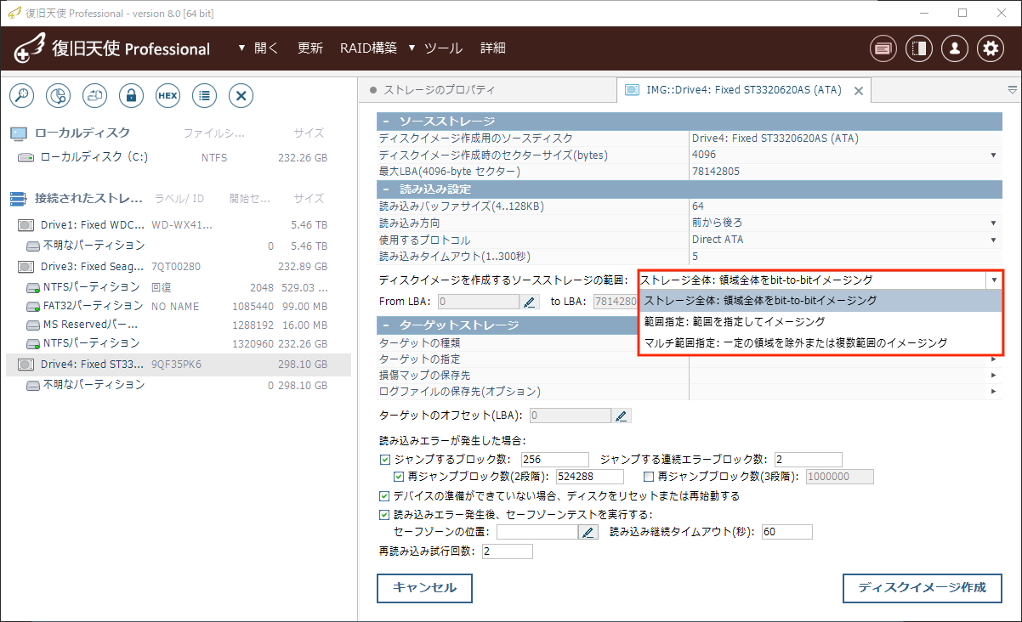Viewport: 1022px width, 622px height.
Task: Click the 更新 menu item
Action: (x=310, y=48)
